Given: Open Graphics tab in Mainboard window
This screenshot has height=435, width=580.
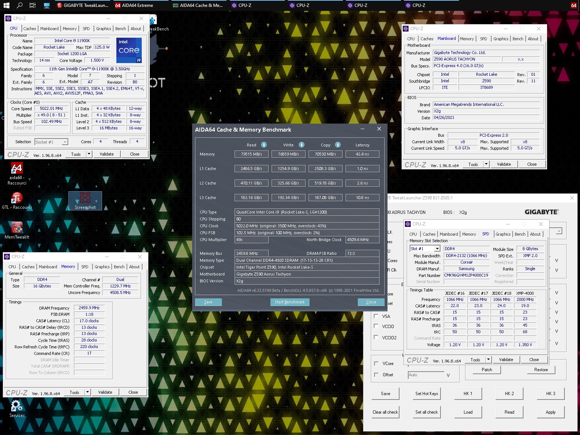Looking at the screenshot, I should [501, 39].
